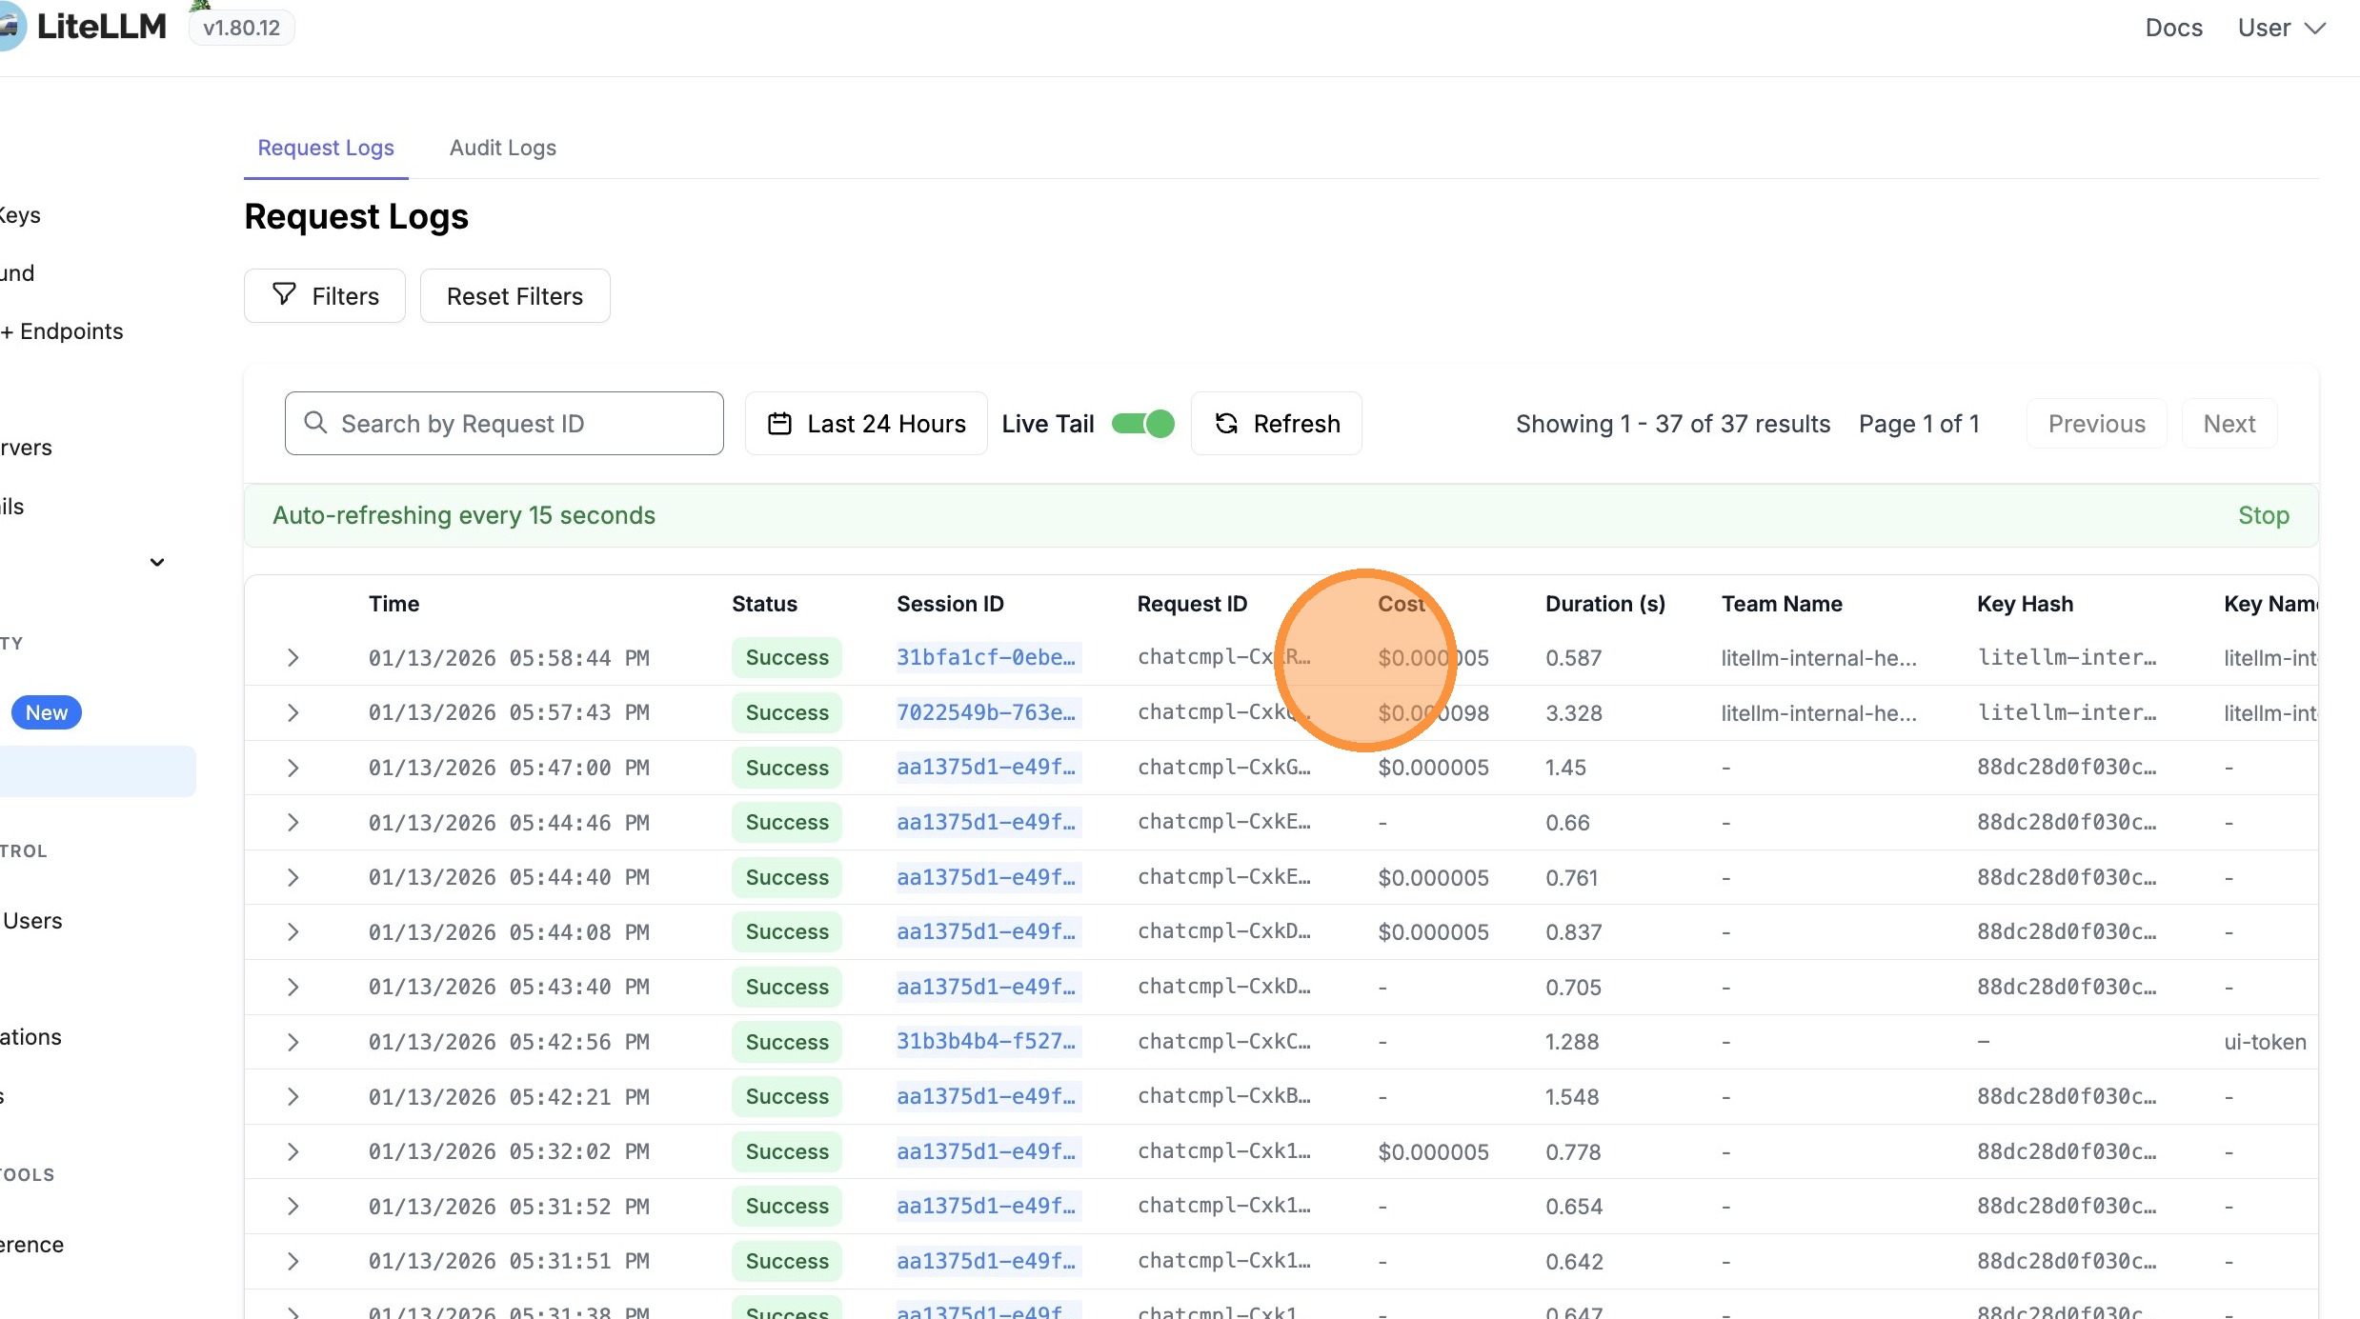Screen dimensions: 2360x1319
Task: Click the funnel icon in Filters button
Action: [x=284, y=294]
